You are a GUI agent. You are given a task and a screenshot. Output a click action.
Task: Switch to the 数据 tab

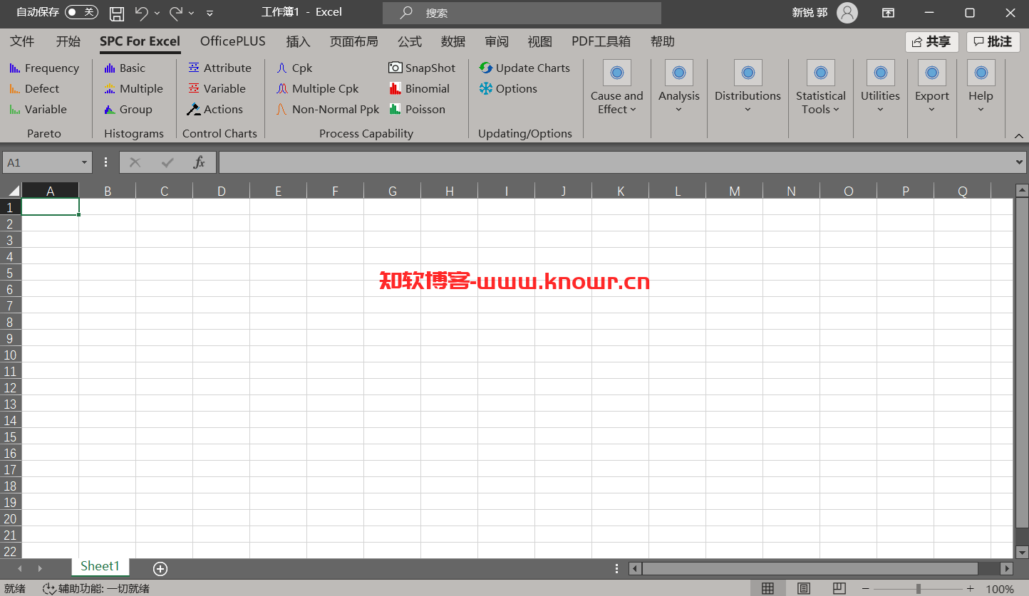453,41
